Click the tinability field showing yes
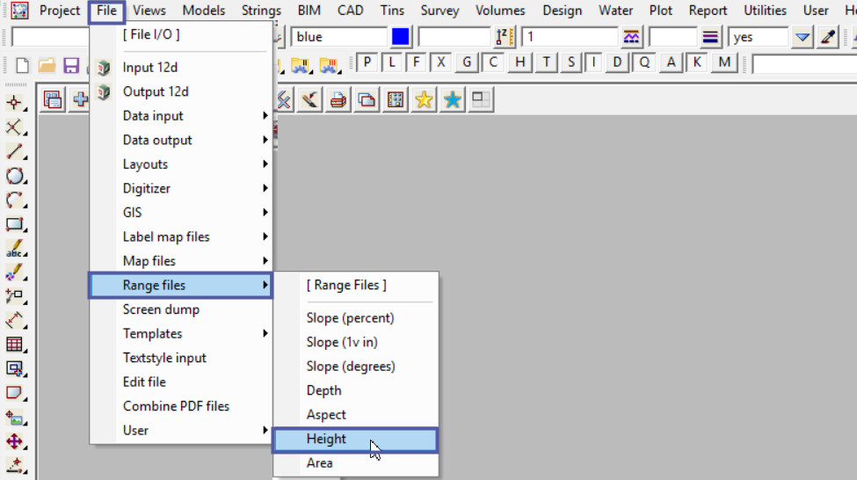 tap(759, 37)
